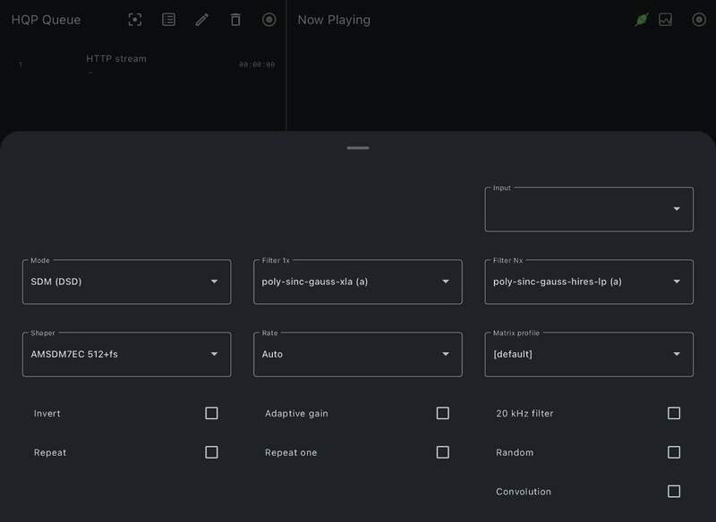The height and width of the screenshot is (522, 716).
Task: Open the Mode dropdown showing SDM (DSD)
Action: point(126,282)
